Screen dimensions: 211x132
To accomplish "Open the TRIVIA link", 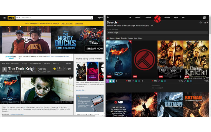I will pyautogui.click(x=24, y=64).
